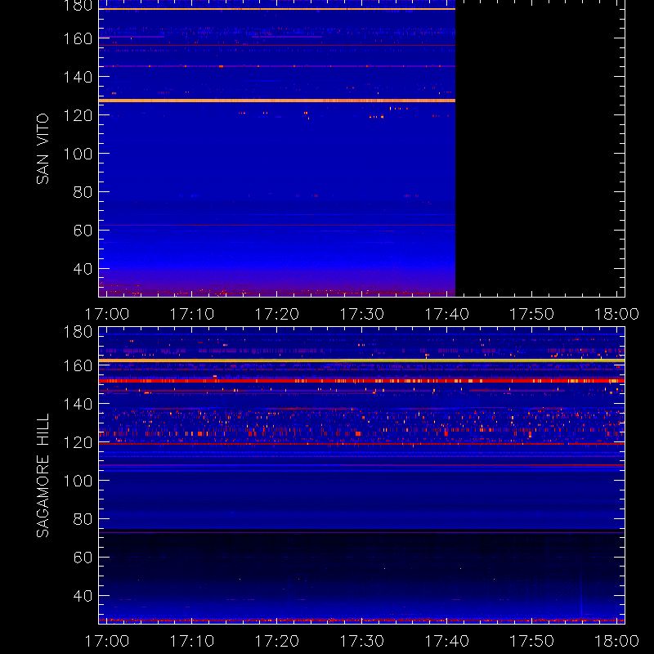Pick the 17:30 label under Sagamore Hill plot
The image size is (654, 654).
(x=362, y=641)
